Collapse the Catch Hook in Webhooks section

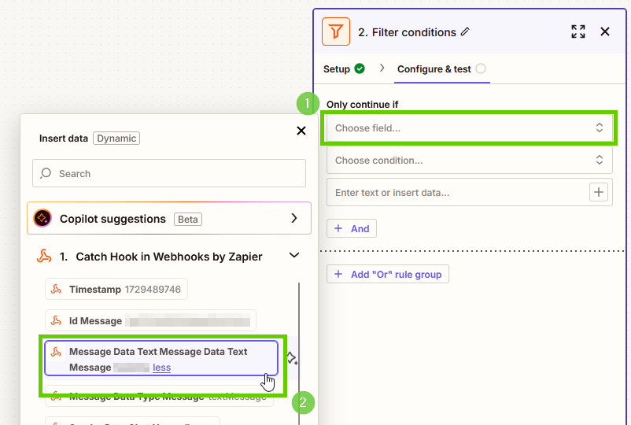pyautogui.click(x=294, y=256)
